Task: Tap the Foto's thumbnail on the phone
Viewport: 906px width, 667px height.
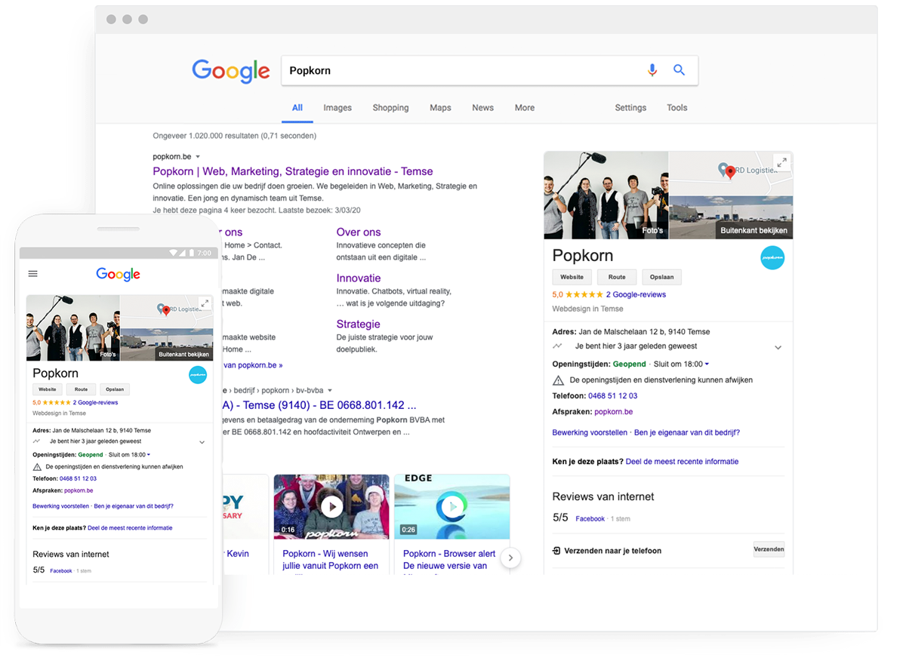Action: pyautogui.click(x=73, y=327)
